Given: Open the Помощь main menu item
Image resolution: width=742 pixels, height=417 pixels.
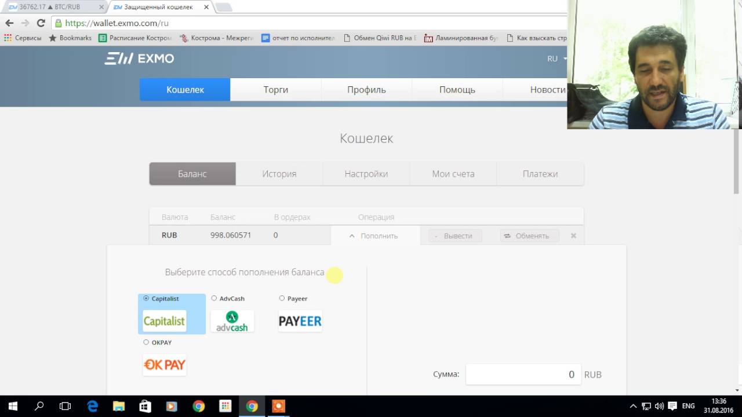Looking at the screenshot, I should click(x=457, y=90).
